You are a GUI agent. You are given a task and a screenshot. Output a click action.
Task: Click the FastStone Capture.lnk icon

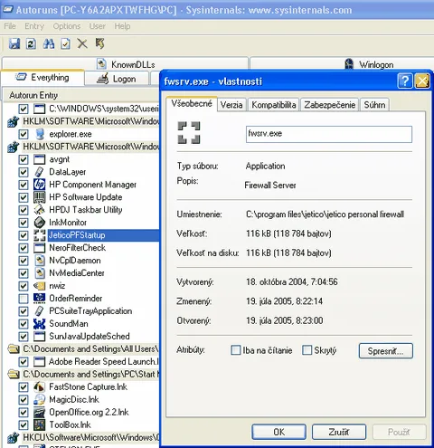pyautogui.click(x=39, y=386)
